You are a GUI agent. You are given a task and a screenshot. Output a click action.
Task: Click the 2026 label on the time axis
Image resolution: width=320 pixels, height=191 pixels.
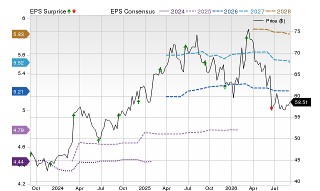231,188
